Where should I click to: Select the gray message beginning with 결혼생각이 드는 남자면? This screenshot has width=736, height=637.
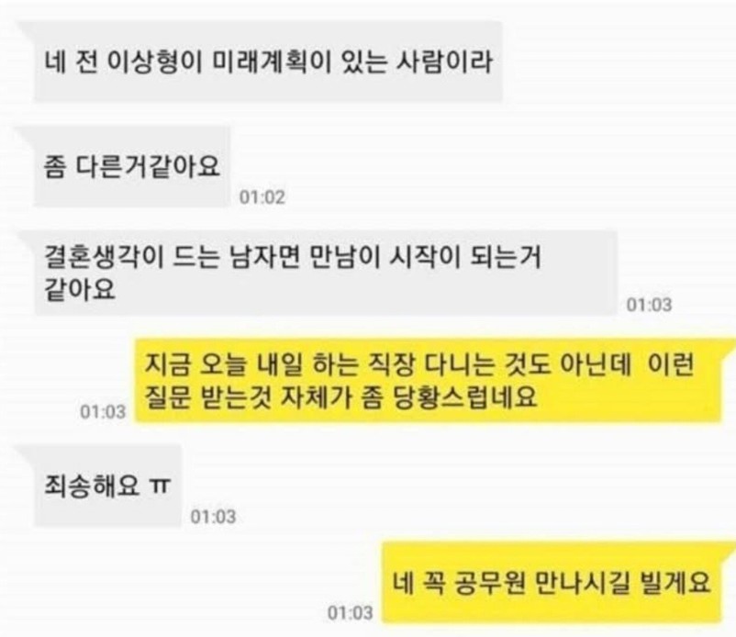pos(325,273)
